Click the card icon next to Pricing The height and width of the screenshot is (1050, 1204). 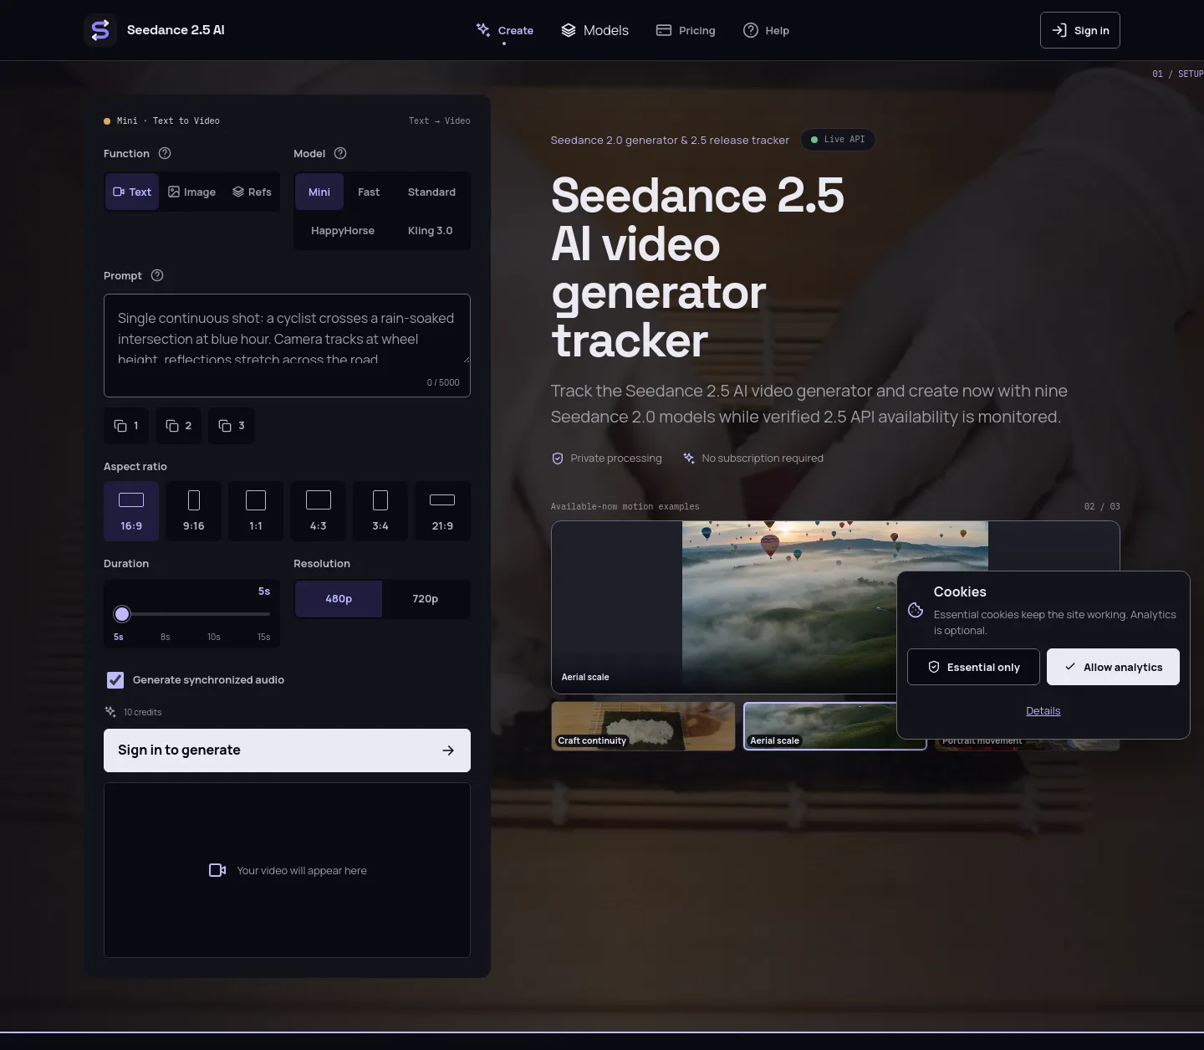click(664, 30)
